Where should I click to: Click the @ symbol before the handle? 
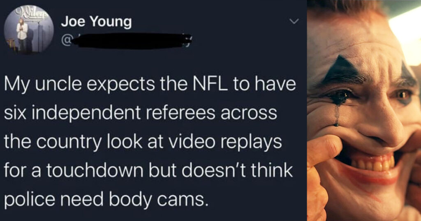[x=67, y=41]
